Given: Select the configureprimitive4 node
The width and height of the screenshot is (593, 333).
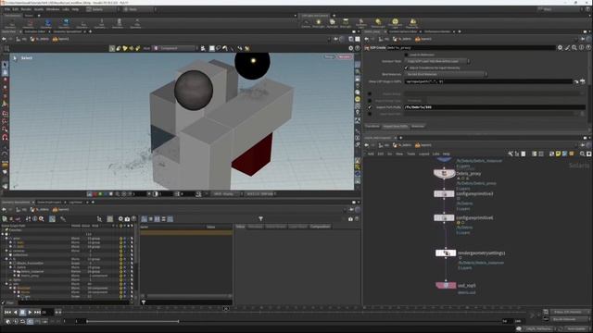Looking at the screenshot, I should point(444,218).
